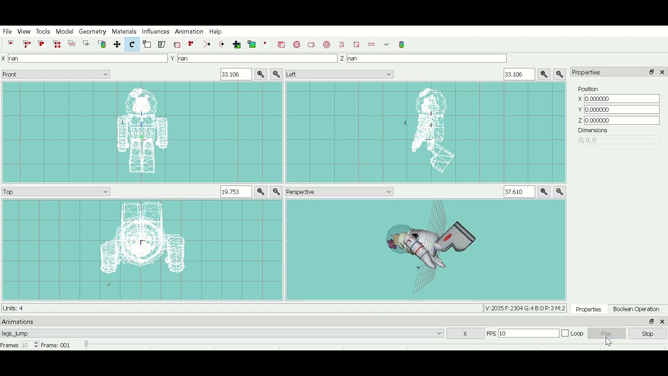This screenshot has width=668, height=376.
Task: Switch to the Boolean Operation tab
Action: pos(636,309)
